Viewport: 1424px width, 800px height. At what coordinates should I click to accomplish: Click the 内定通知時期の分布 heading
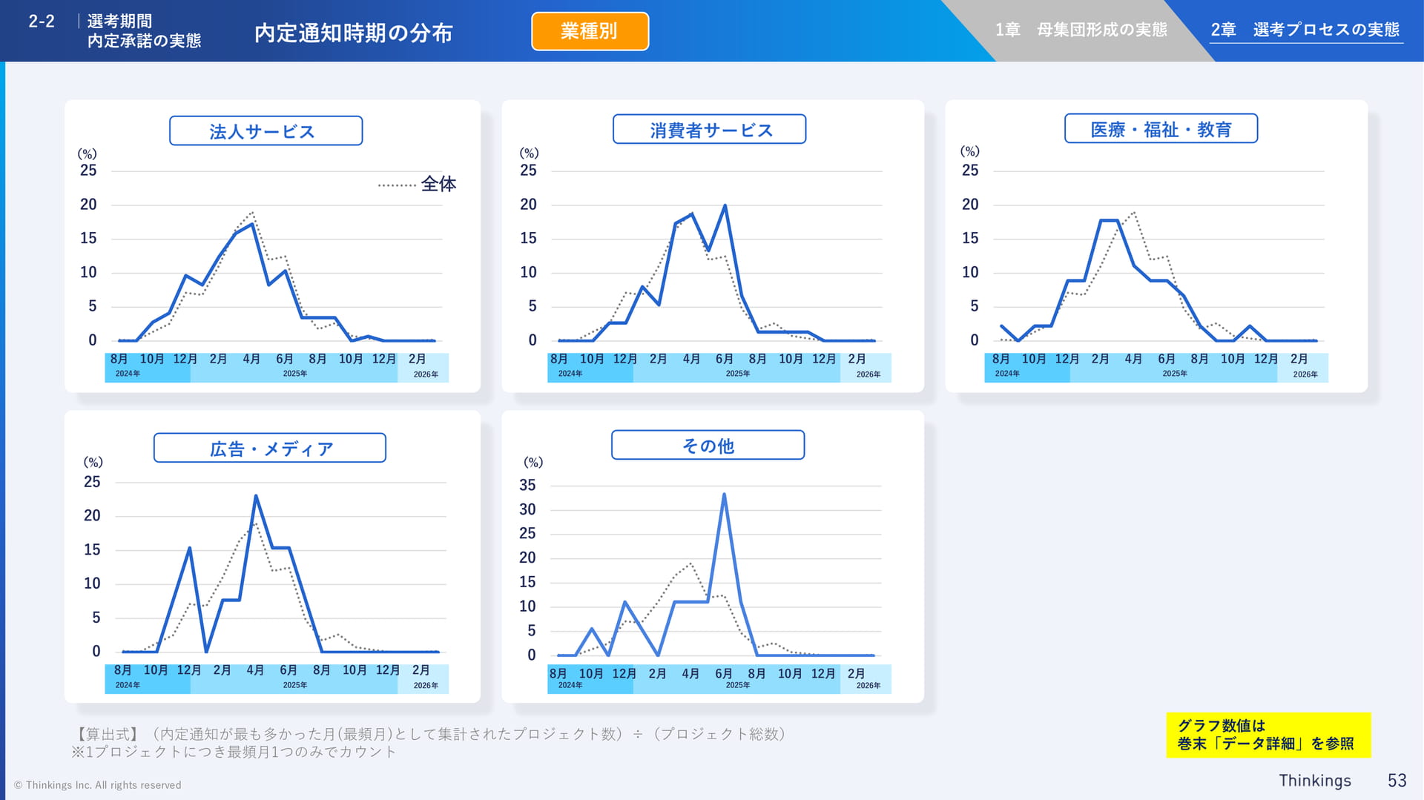(x=354, y=33)
